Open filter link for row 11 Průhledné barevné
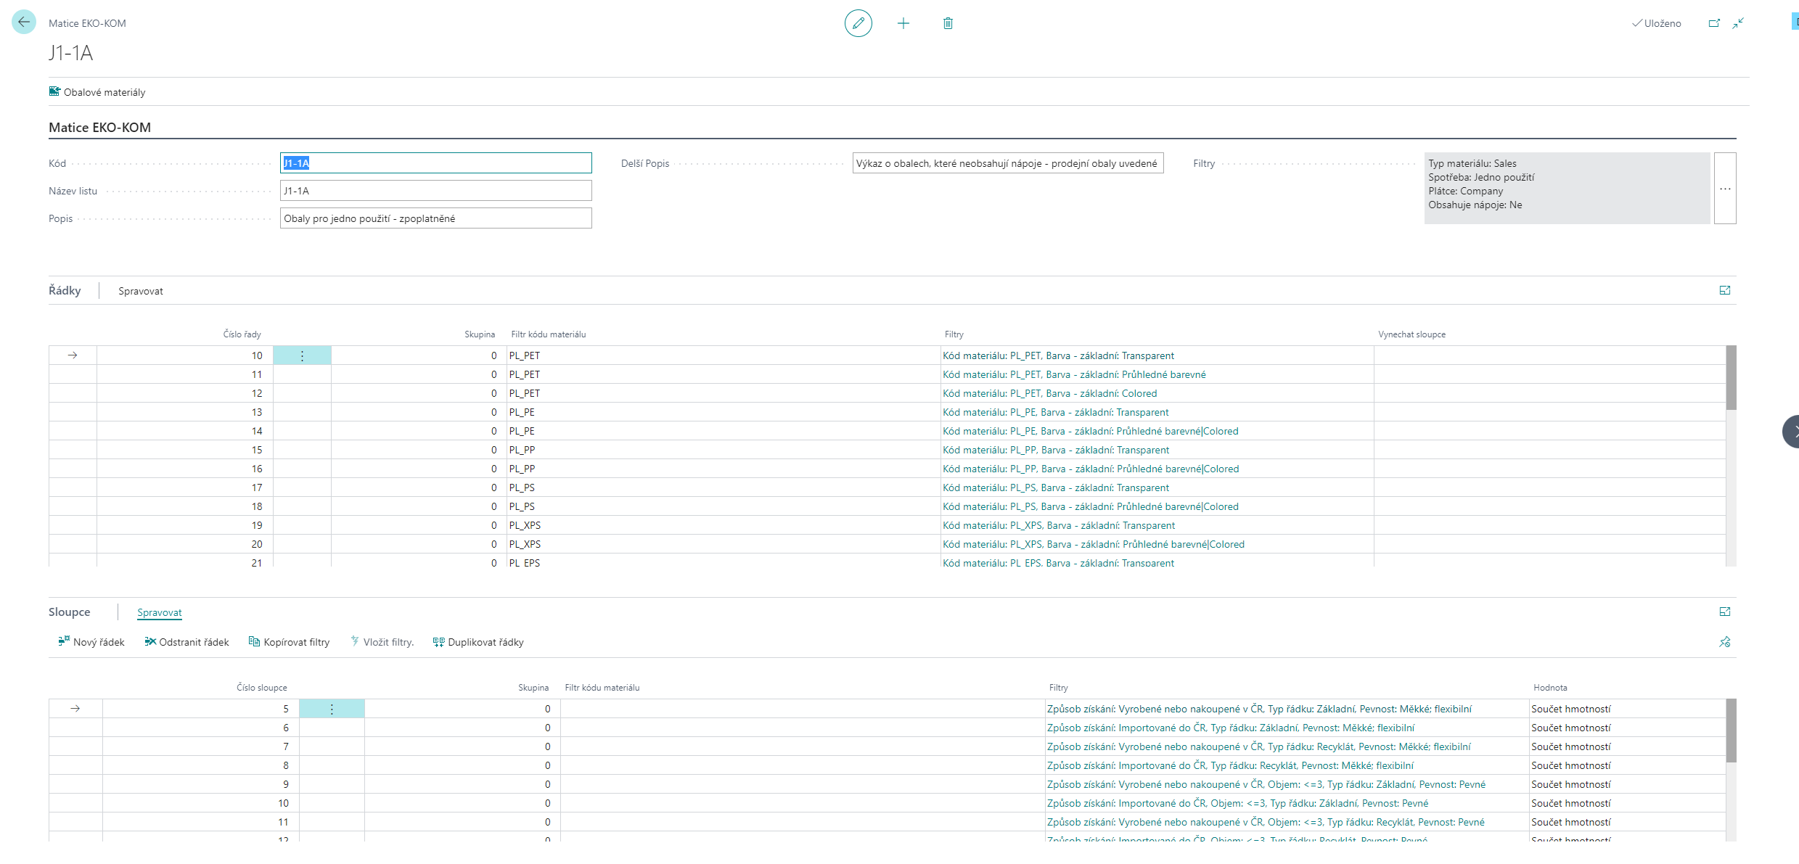The image size is (1799, 864). tap(1074, 374)
